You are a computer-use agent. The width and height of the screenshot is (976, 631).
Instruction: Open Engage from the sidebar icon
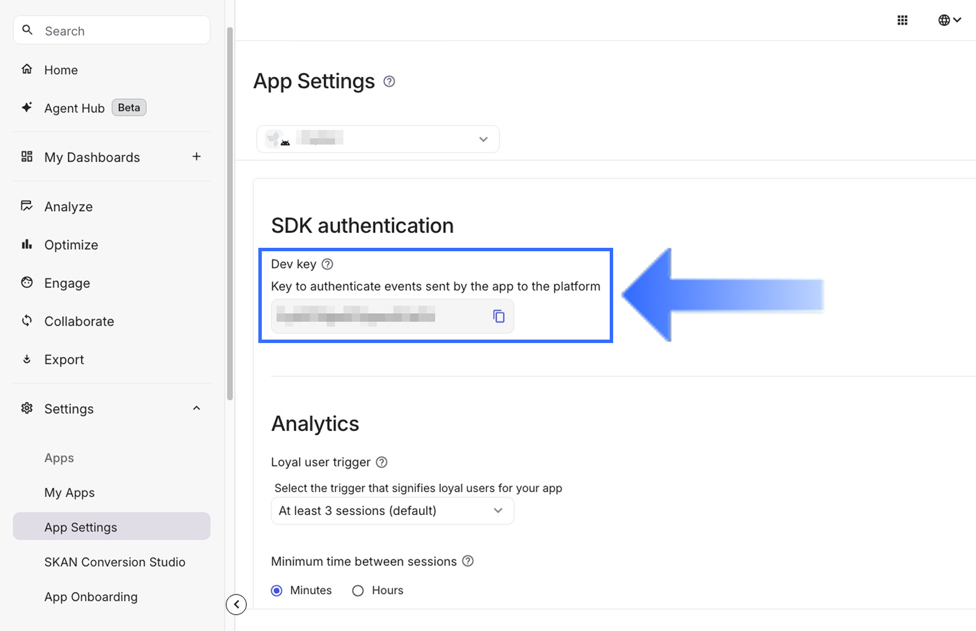27,282
